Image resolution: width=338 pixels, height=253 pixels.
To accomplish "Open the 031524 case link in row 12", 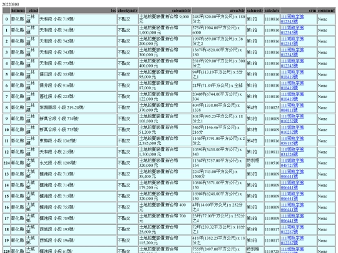I will tap(292, 152).
